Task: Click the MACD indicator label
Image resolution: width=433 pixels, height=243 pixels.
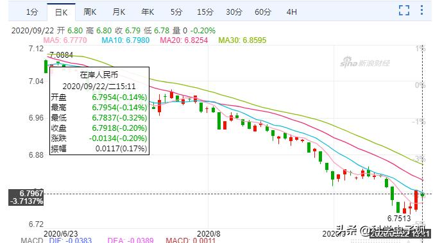Action: [32, 240]
